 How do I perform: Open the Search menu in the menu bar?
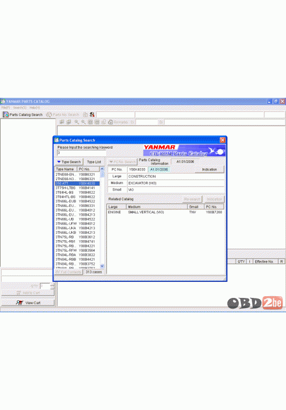20,108
